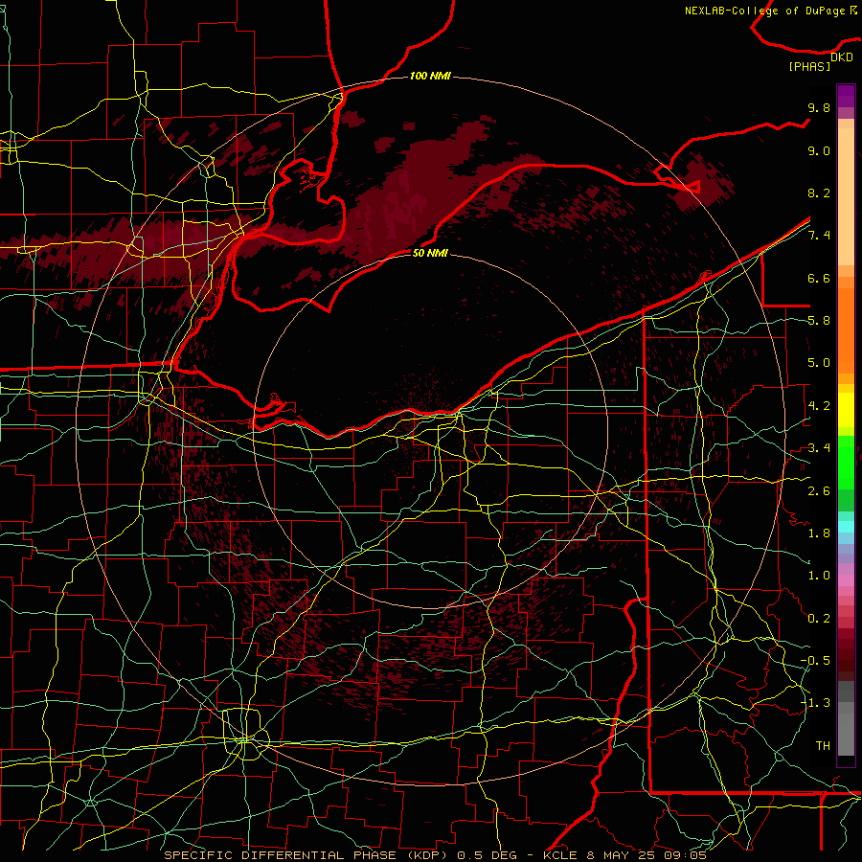Click the 0.5 DEG elevation angle text
862x862 pixels.
488,855
